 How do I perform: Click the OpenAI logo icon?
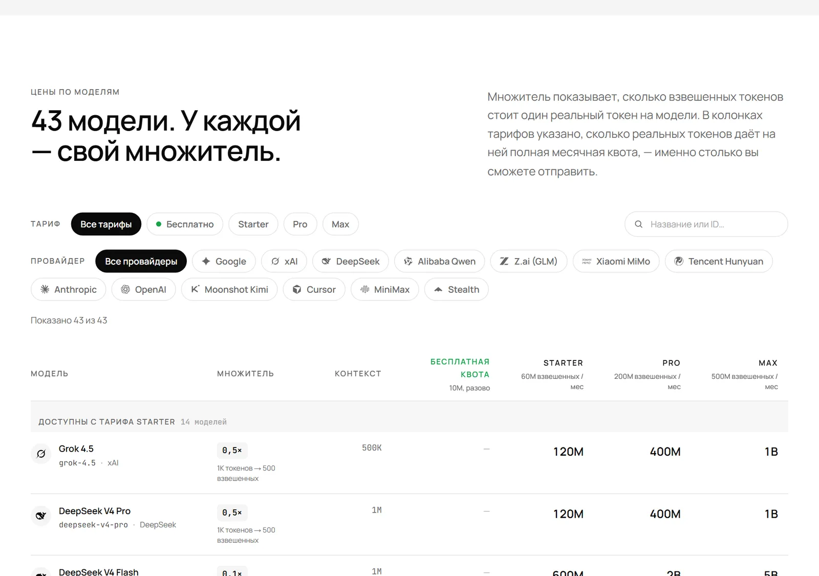pyautogui.click(x=125, y=289)
